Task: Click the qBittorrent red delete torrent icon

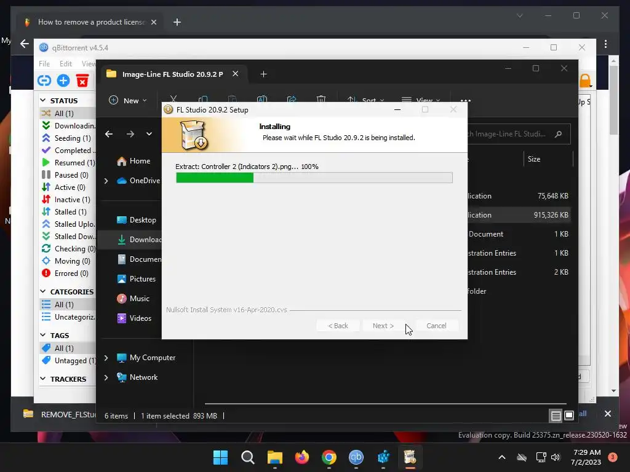Action: (x=82, y=81)
